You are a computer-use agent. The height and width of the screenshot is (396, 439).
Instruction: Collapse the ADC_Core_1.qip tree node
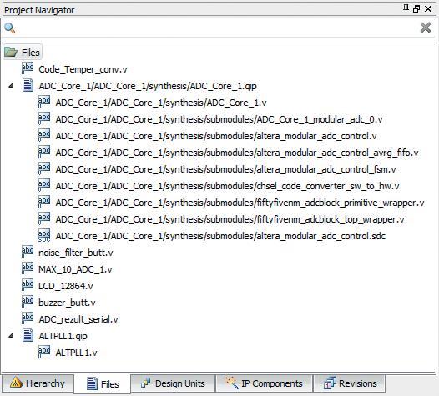11,85
